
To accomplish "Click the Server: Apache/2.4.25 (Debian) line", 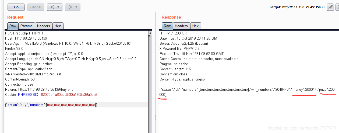I will point(184,43).
